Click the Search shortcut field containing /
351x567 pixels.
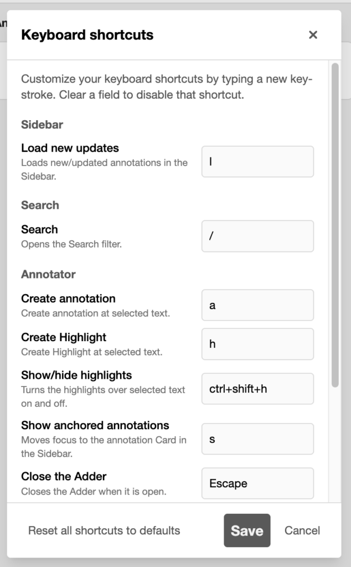[257, 236]
